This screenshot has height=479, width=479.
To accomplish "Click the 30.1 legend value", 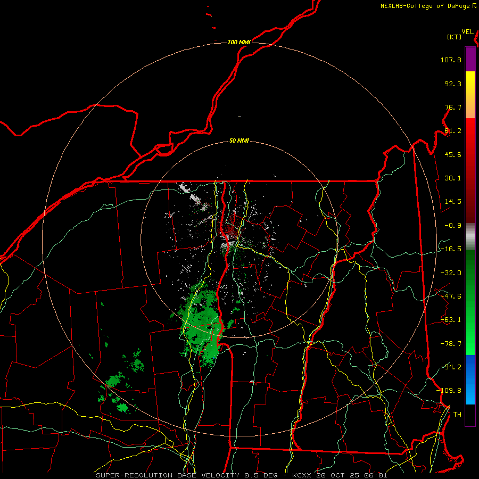I will [x=453, y=178].
